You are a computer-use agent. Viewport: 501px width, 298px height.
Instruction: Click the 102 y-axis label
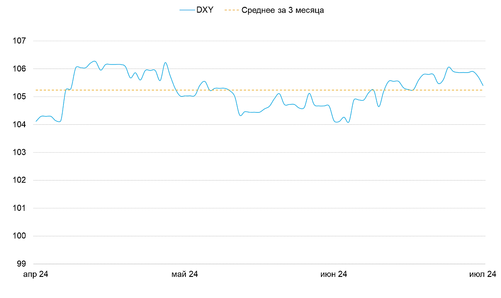pos(19,180)
